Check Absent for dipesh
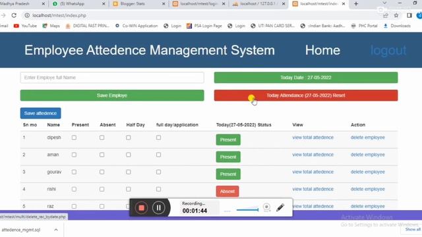This screenshot has width=422, height=237. 102,138
